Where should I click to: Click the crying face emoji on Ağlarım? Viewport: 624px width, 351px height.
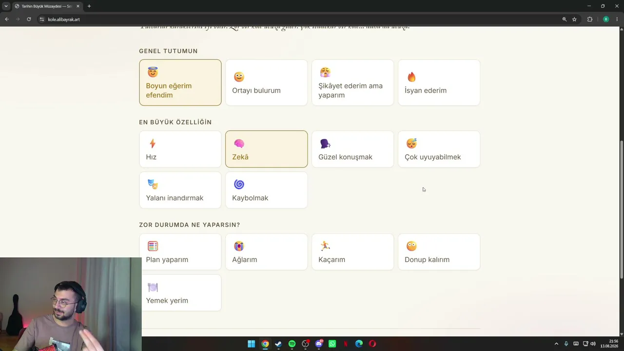tap(239, 246)
